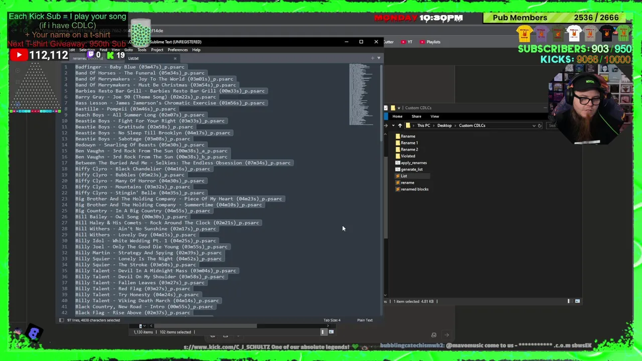Open the Help menu in Sublime Text
This screenshot has width=642, height=361.
(x=196, y=50)
